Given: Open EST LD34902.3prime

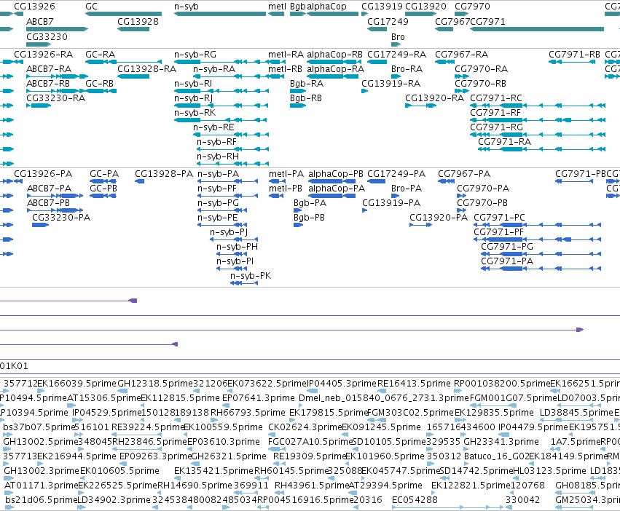Looking at the screenshot, I should [x=114, y=500].
